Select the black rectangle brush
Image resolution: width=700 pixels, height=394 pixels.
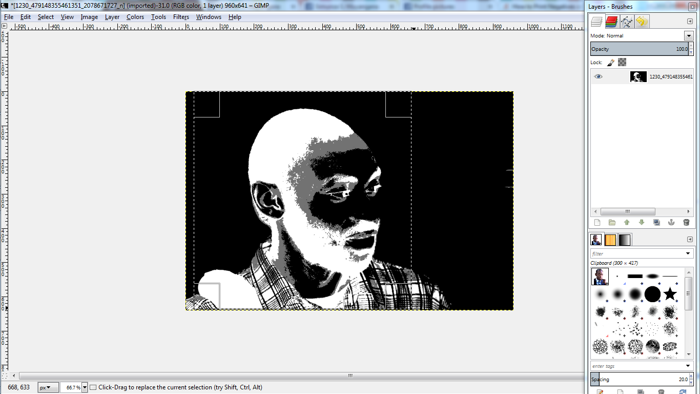(x=635, y=276)
